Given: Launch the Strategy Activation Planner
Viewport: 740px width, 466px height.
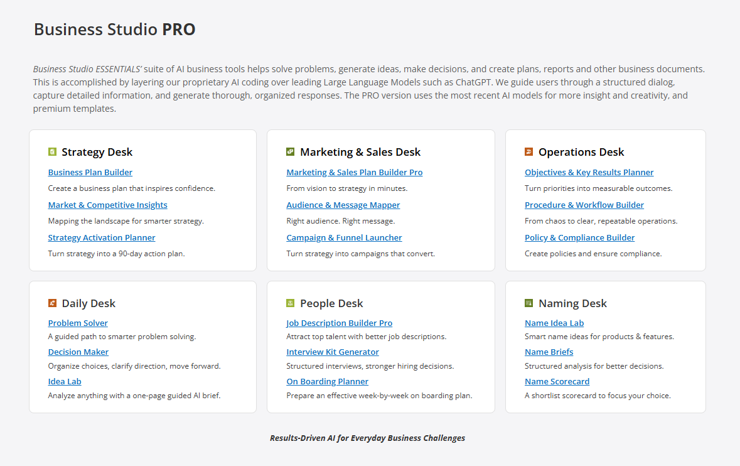Looking at the screenshot, I should 102,237.
